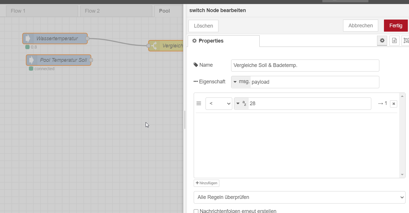
Task: Open the value type selector next to 28
Action: pos(241,103)
